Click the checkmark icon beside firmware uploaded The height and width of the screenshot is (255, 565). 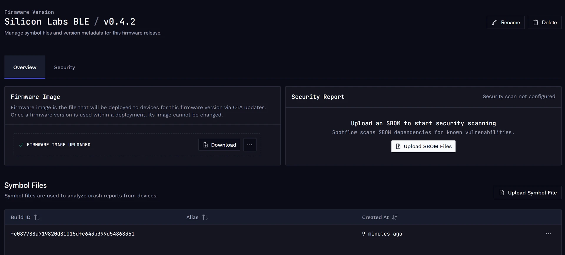click(x=21, y=145)
